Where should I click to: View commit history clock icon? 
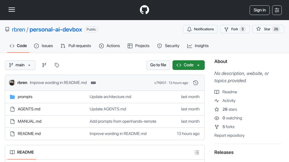click(196, 83)
